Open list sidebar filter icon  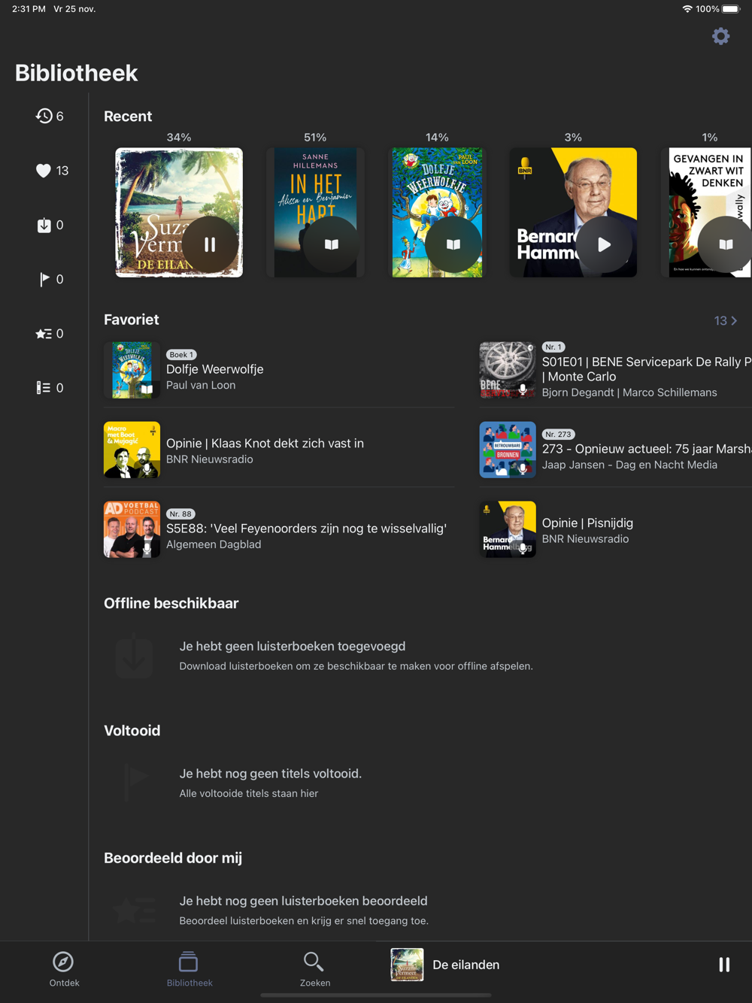(50, 387)
